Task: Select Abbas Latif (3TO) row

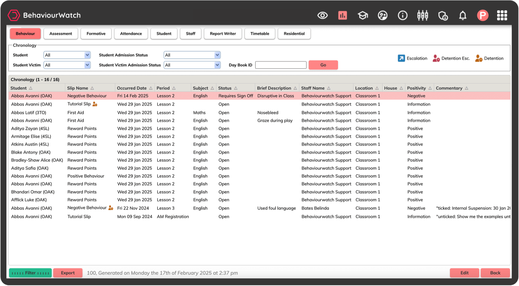Action: coord(259,113)
